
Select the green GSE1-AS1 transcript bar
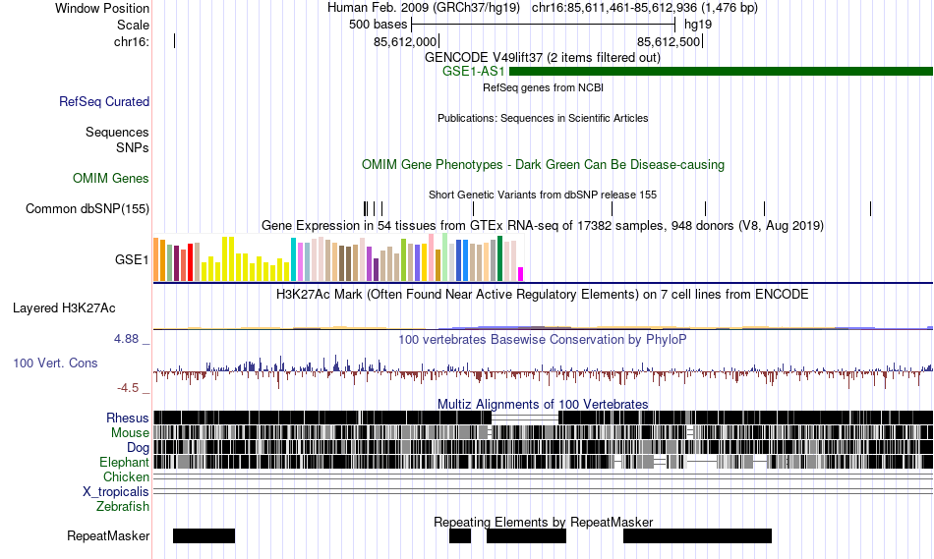(x=722, y=72)
